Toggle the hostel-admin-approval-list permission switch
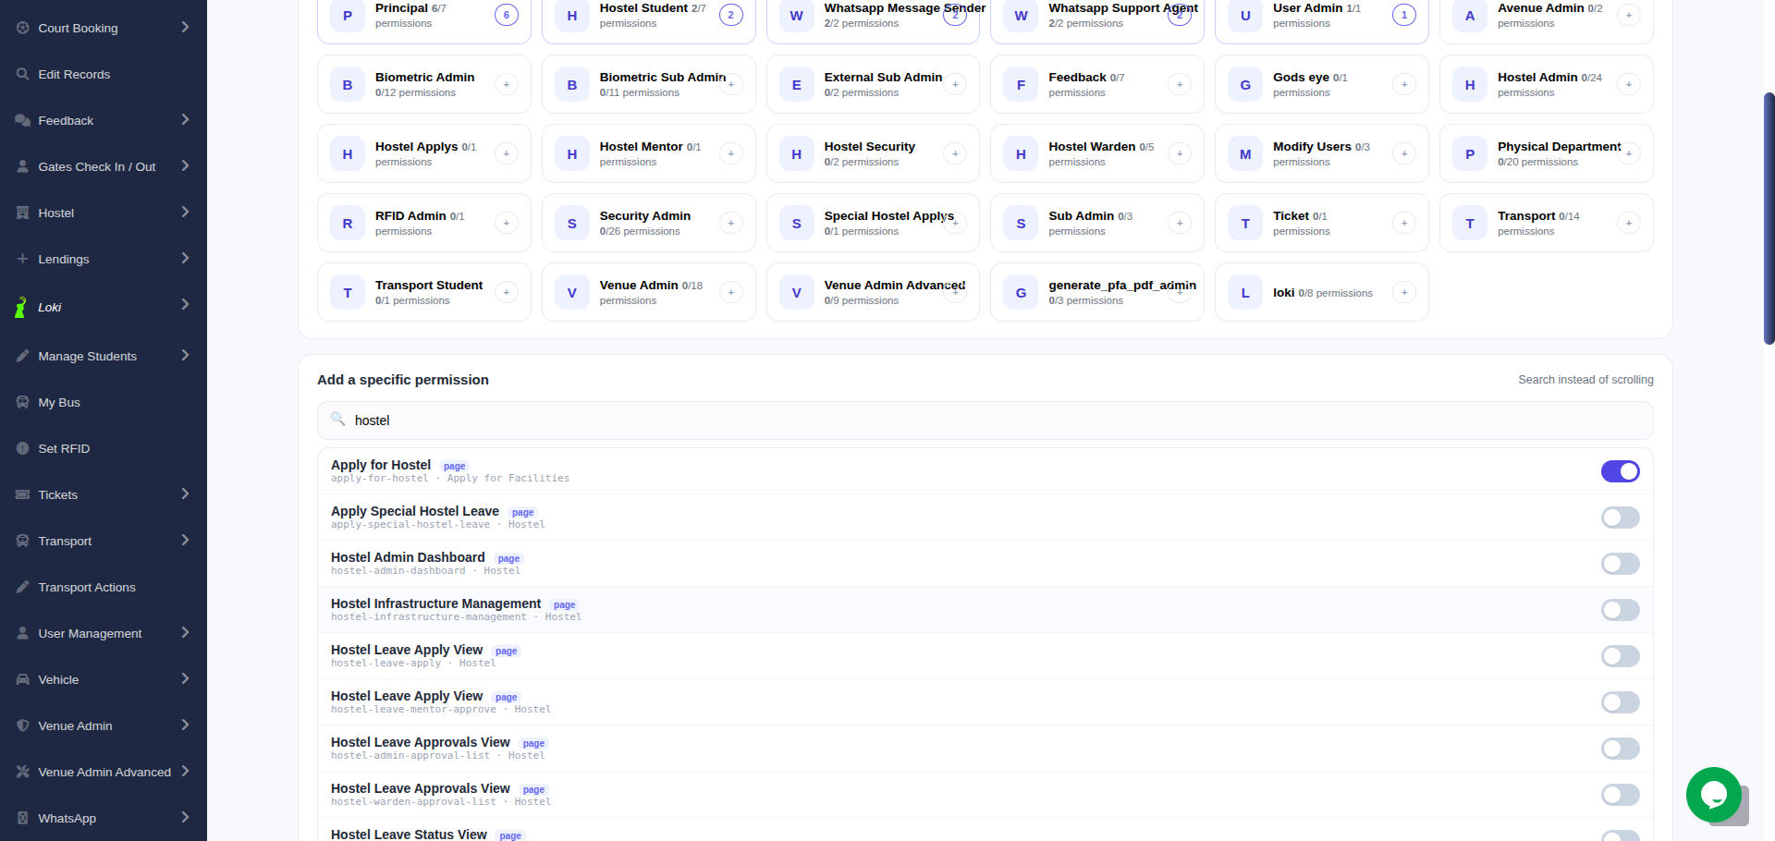Screen dimensions: 1775x841 point(1621,749)
